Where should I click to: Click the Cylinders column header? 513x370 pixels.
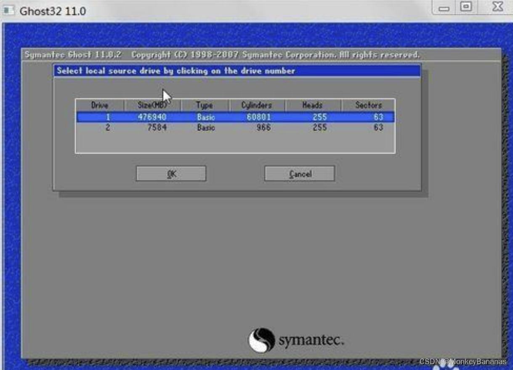[x=257, y=105]
